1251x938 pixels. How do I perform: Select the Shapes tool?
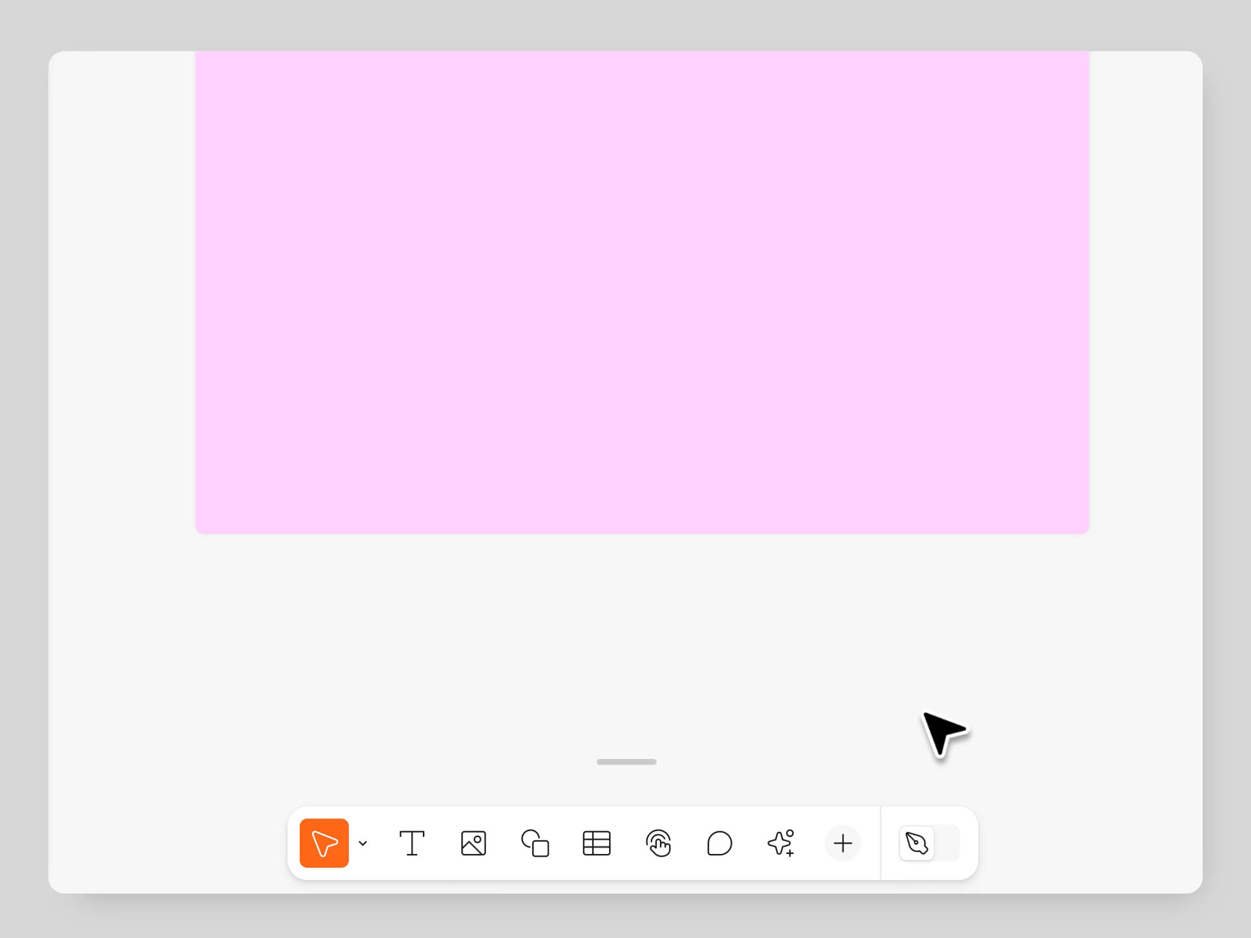tap(535, 844)
